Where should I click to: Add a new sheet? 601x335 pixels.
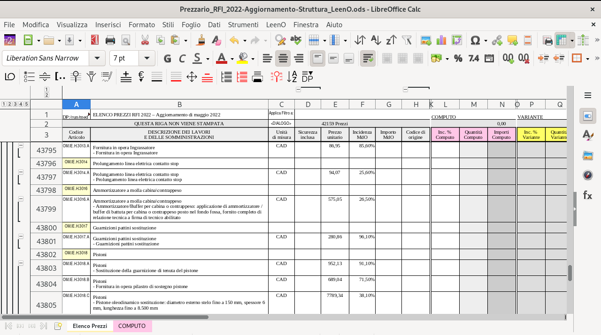(58, 326)
